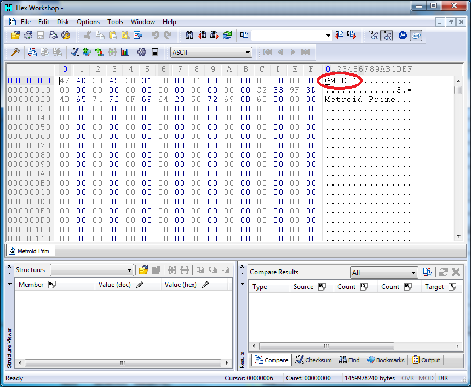Select the Metroid Prim... document tab
This screenshot has height=387, width=471.
coord(31,251)
